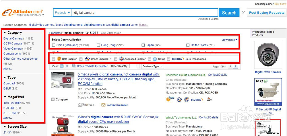Collapse the Screen Size filter section

click(5, 127)
